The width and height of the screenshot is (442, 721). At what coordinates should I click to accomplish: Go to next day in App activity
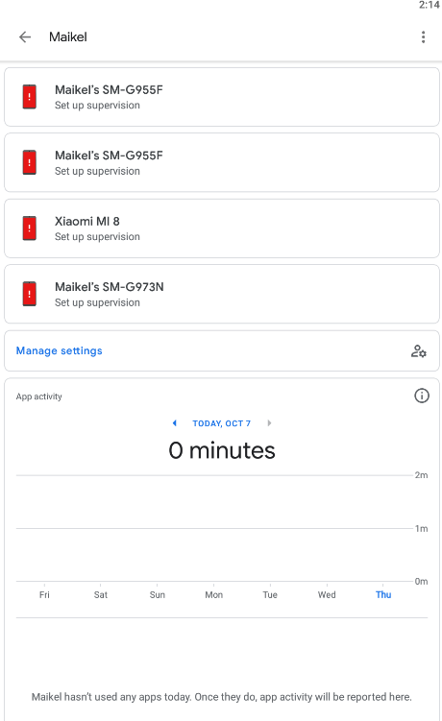click(269, 423)
